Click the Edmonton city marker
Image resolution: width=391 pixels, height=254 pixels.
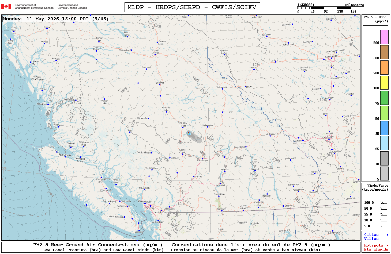[332, 58]
